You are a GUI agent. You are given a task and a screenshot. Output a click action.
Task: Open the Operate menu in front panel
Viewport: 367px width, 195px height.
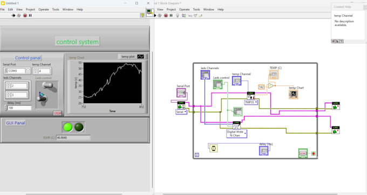(44, 9)
